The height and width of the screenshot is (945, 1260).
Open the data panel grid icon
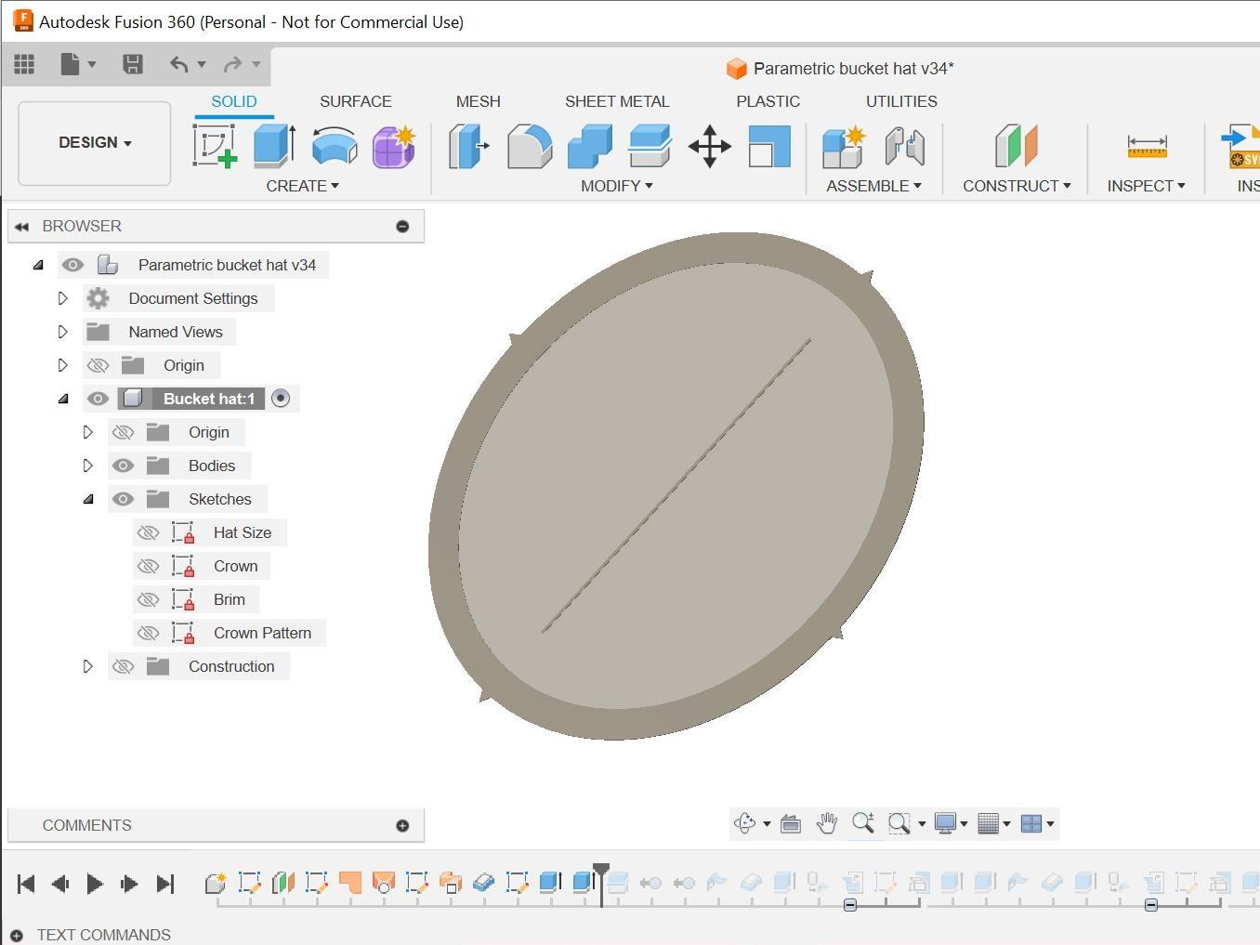coord(24,64)
